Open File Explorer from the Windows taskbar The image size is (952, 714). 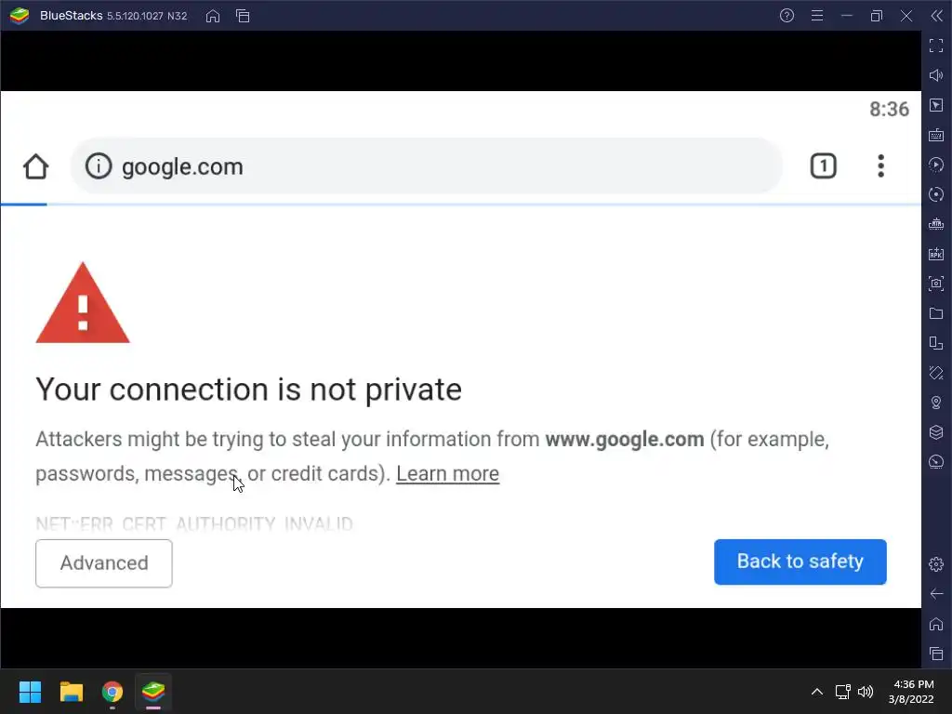[72, 692]
